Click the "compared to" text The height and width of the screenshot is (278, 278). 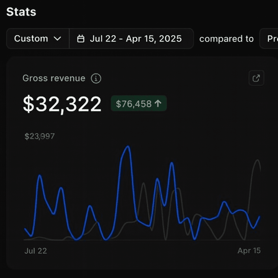pos(226,39)
